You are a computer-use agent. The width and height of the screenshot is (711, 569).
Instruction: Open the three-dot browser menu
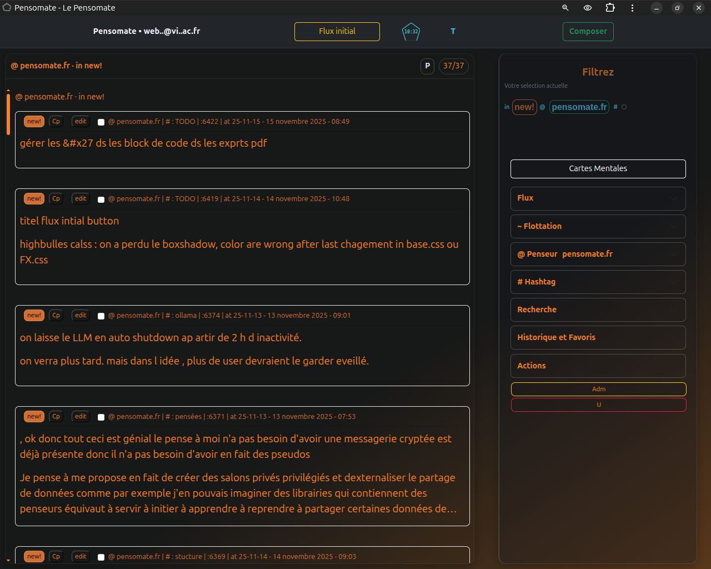[632, 8]
